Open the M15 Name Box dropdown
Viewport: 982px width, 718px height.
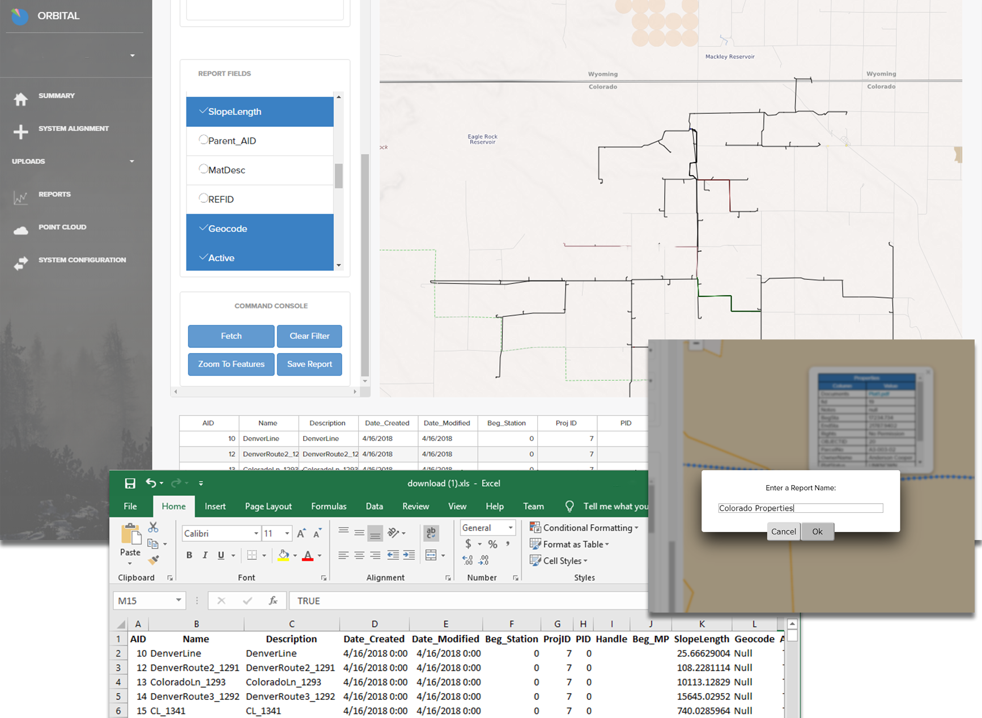click(x=178, y=600)
